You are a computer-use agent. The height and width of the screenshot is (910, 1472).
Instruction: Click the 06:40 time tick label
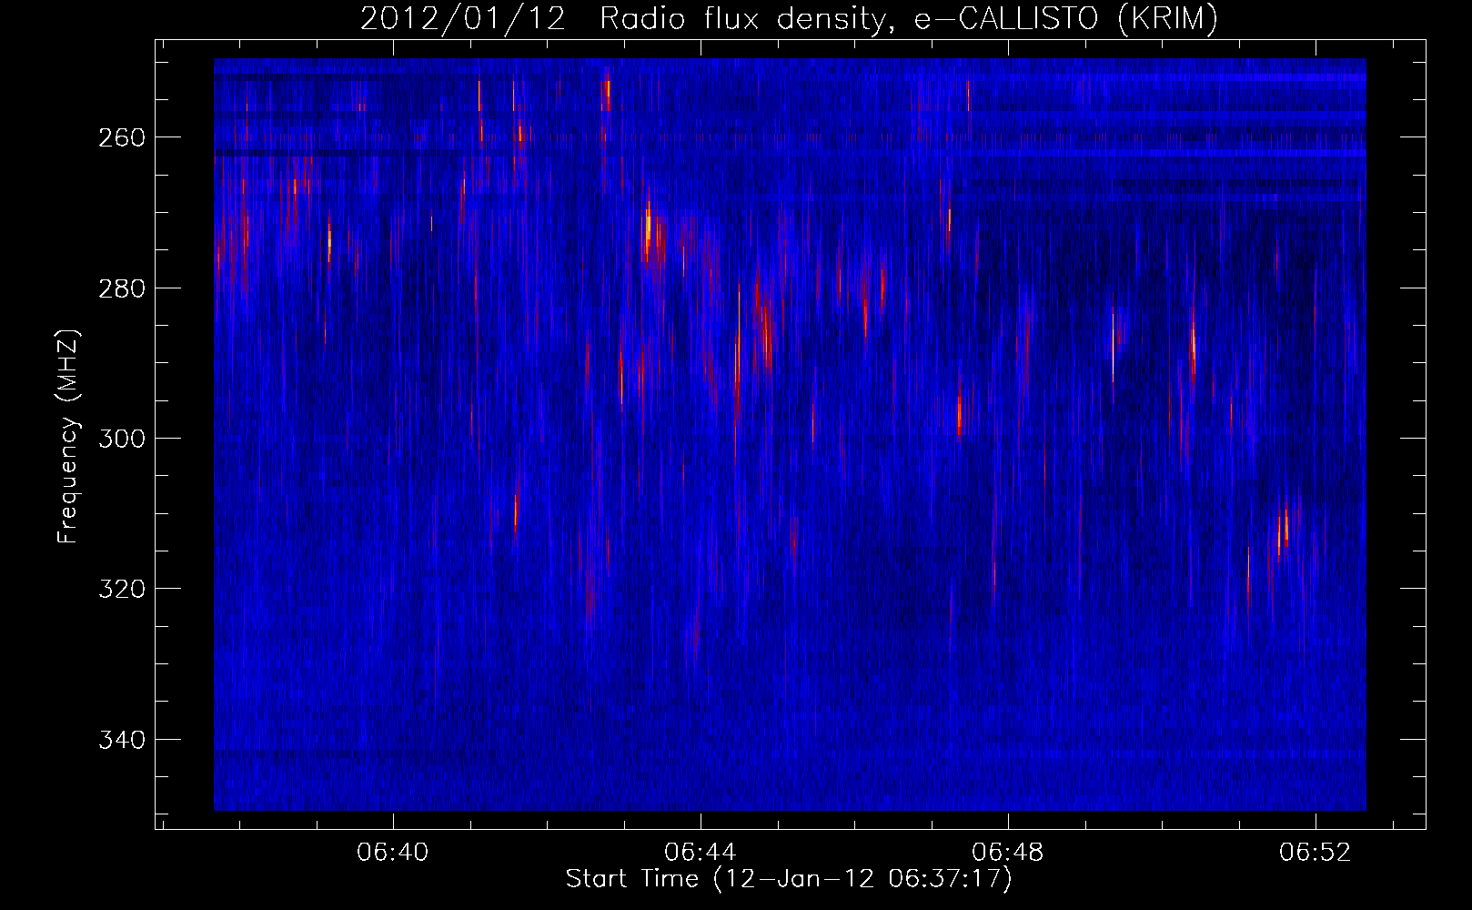(x=393, y=853)
